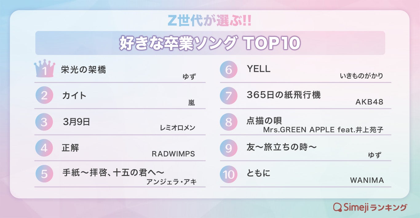This screenshot has height=218, width=420.
Task: Click the number 6 rank circle
Action: click(x=229, y=69)
